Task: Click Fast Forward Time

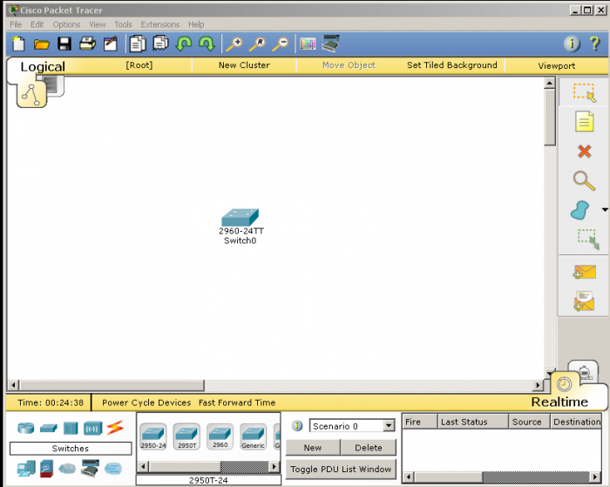Action: [x=237, y=402]
